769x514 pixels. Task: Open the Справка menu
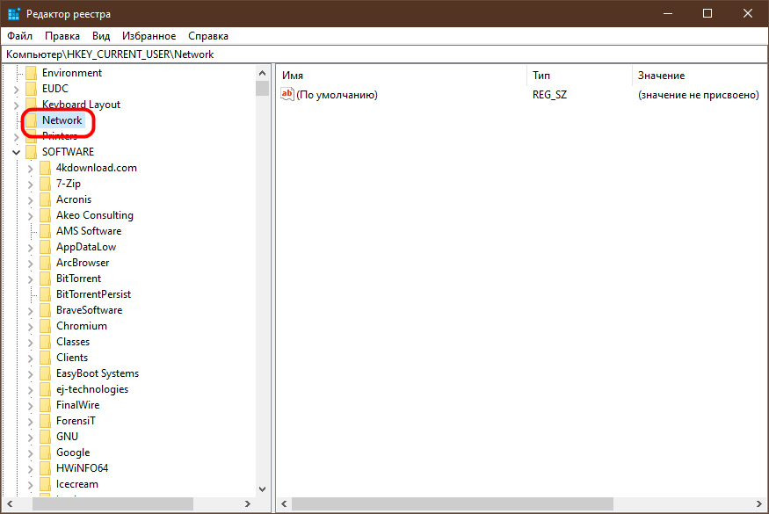point(208,36)
